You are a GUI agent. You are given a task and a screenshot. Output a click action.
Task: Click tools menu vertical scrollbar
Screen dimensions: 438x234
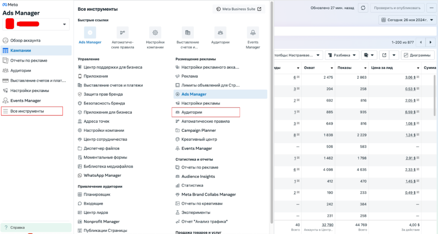[x=272, y=112]
